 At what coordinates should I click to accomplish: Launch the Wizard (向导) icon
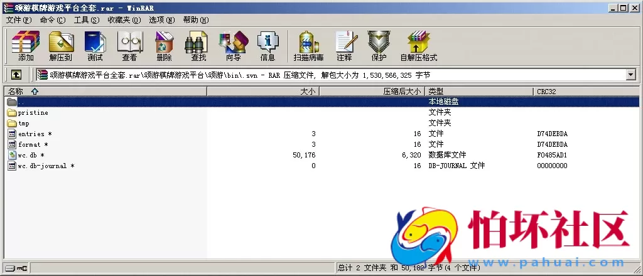234,42
